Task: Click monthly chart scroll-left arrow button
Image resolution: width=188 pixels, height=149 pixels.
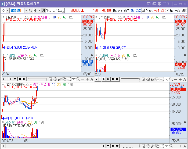Action: tap(3, 79)
